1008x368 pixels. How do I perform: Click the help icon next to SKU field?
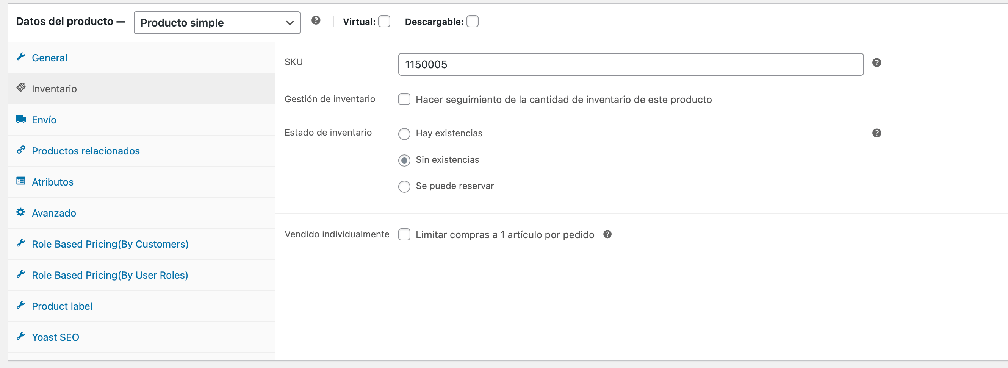877,63
